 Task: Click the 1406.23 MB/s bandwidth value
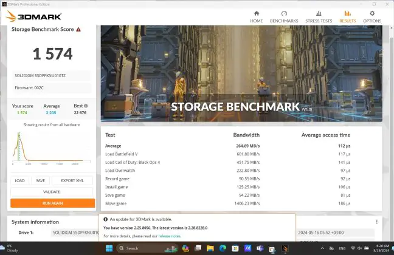tap(247, 203)
